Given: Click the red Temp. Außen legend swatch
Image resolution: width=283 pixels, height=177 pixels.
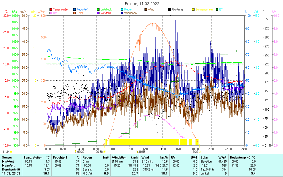Looking at the screenshot, I should [51, 9].
